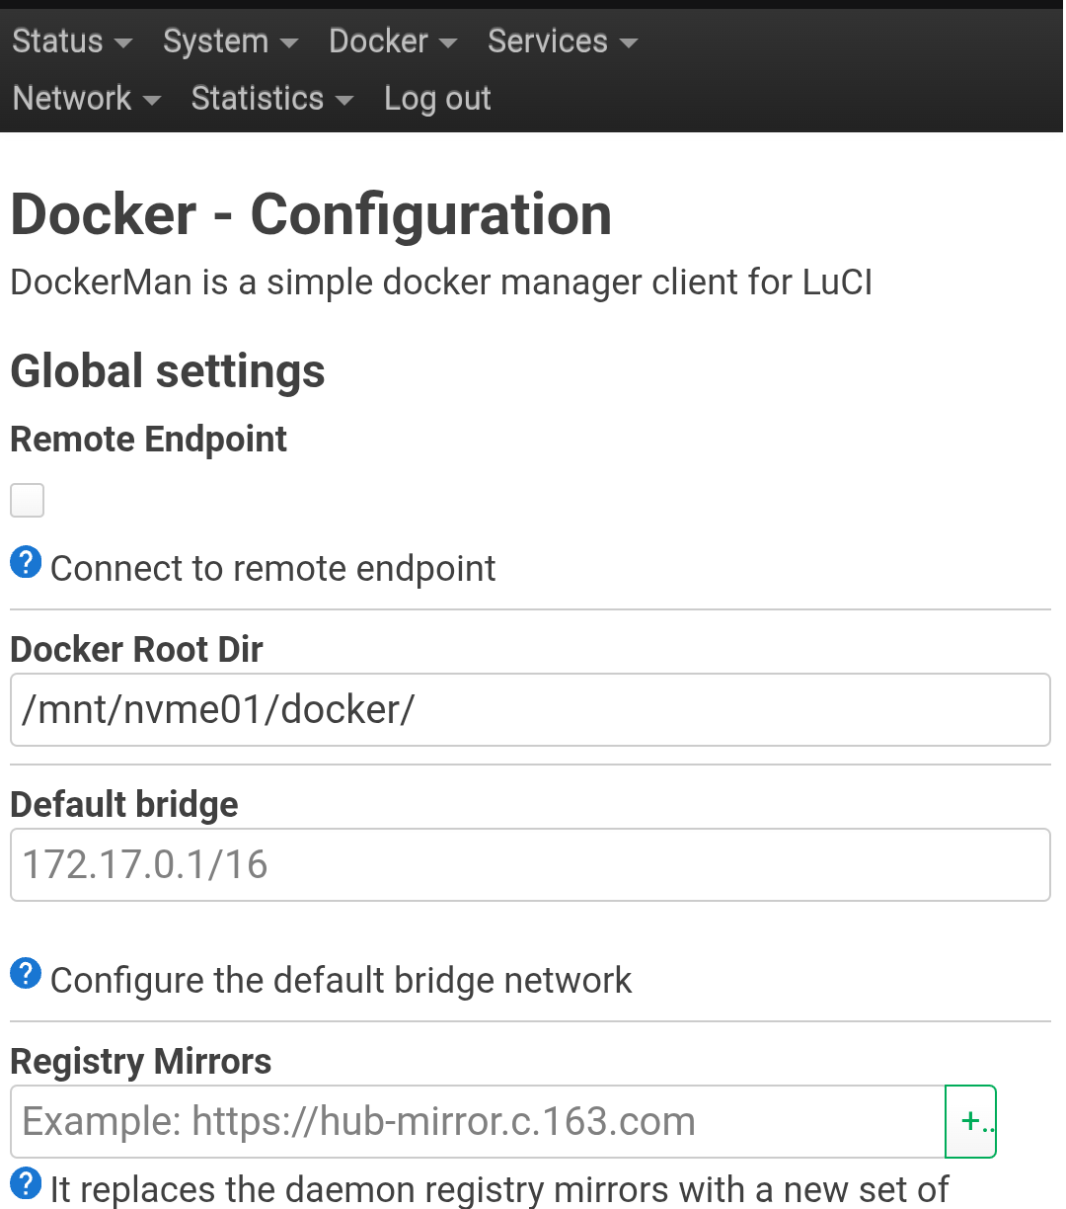Screen dimensions: 1066x1209
Task: Click help icon next to Configure default bridge
Action: 26,974
